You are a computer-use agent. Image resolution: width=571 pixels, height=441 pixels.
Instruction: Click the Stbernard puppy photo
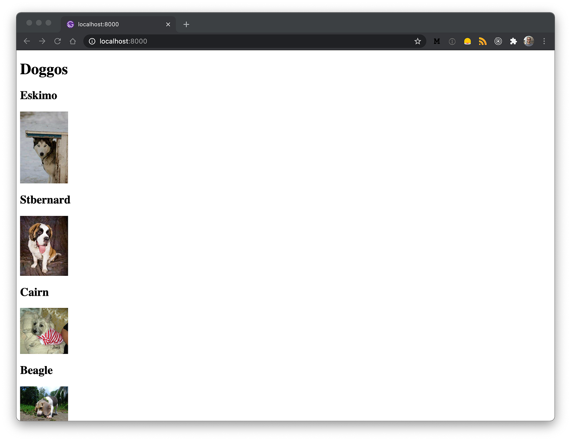tap(44, 246)
